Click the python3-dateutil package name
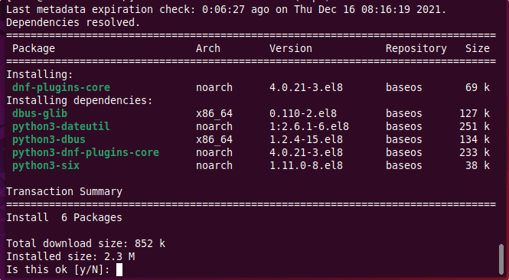The width and height of the screenshot is (509, 280). (61, 126)
